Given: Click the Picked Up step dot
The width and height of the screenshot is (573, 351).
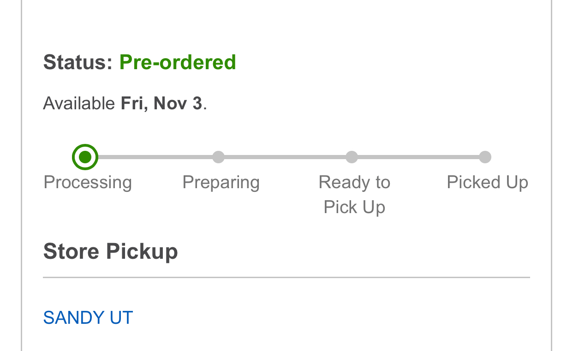Looking at the screenshot, I should [x=485, y=157].
